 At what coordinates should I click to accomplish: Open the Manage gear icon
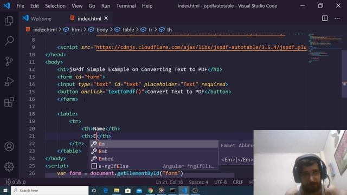tap(9, 166)
